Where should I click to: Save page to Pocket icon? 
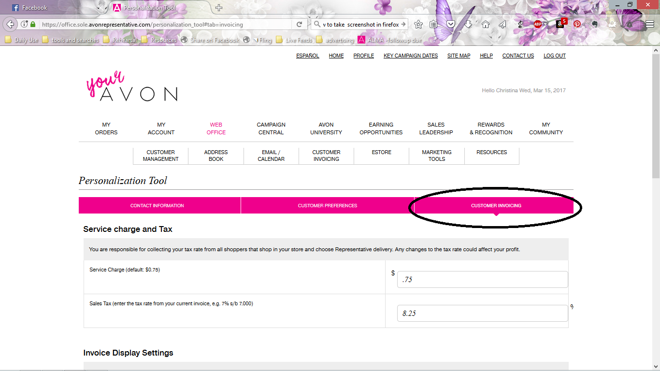(x=450, y=24)
